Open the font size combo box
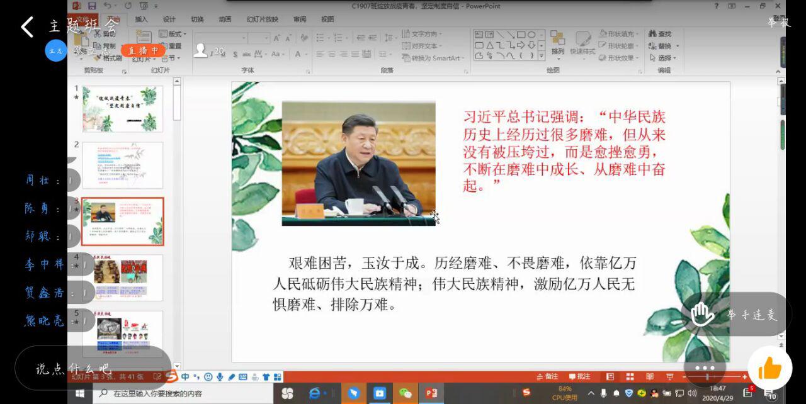 pos(259,38)
